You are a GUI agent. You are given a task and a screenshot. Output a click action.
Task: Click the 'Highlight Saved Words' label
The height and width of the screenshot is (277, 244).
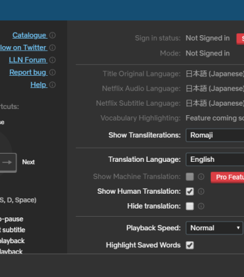coord(143,245)
